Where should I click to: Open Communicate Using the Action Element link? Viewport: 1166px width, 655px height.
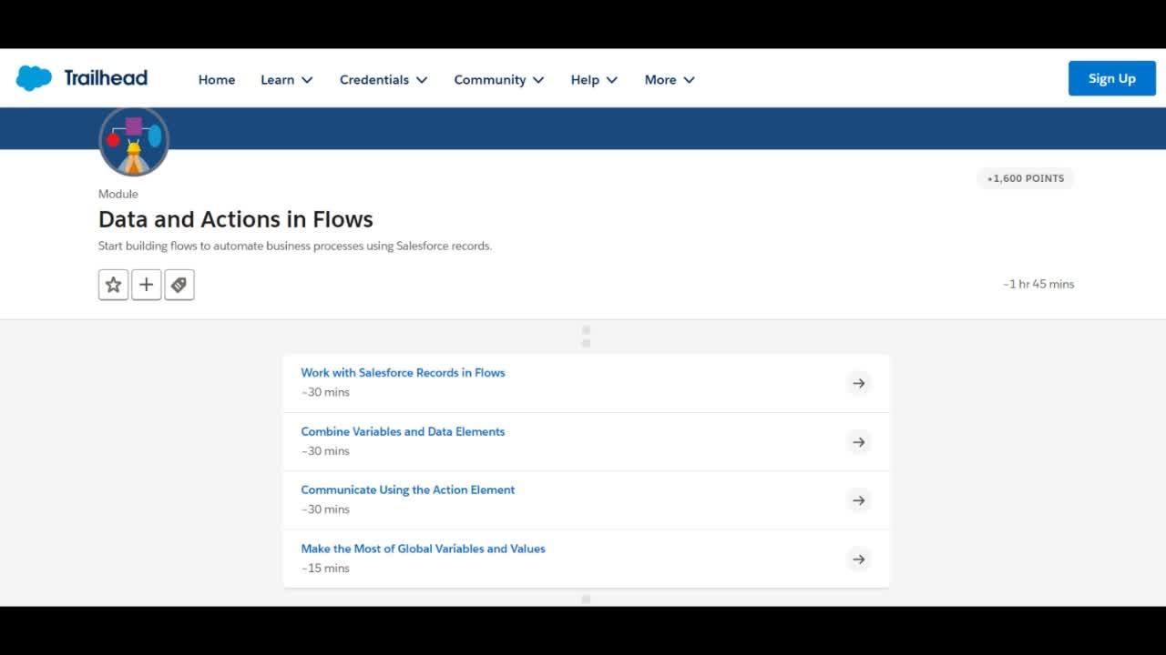[x=408, y=490]
